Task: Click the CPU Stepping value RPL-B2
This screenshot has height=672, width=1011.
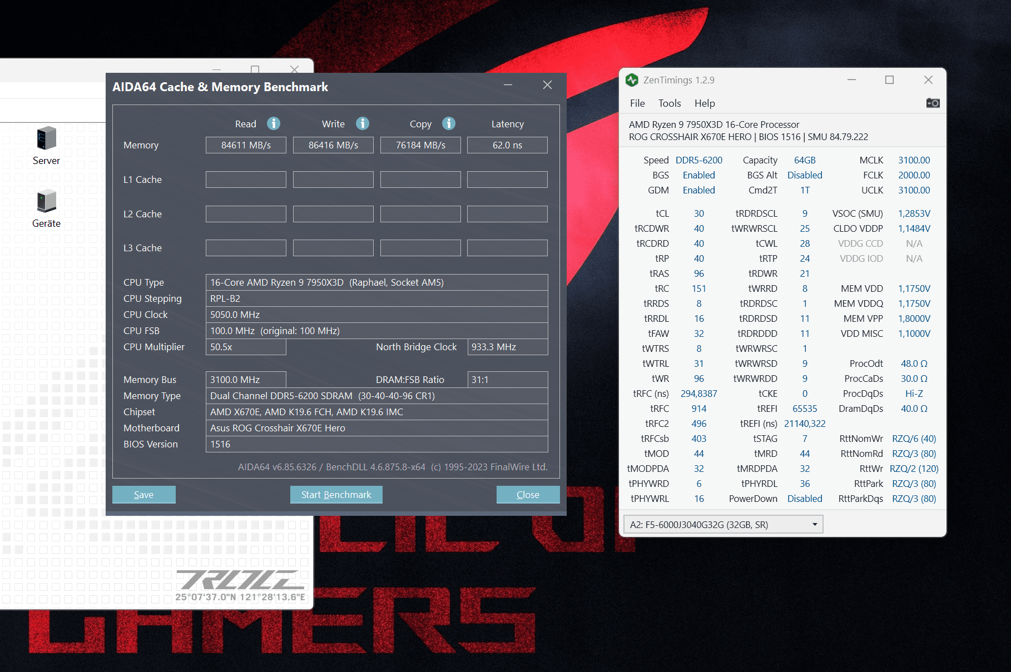Action: 376,298
